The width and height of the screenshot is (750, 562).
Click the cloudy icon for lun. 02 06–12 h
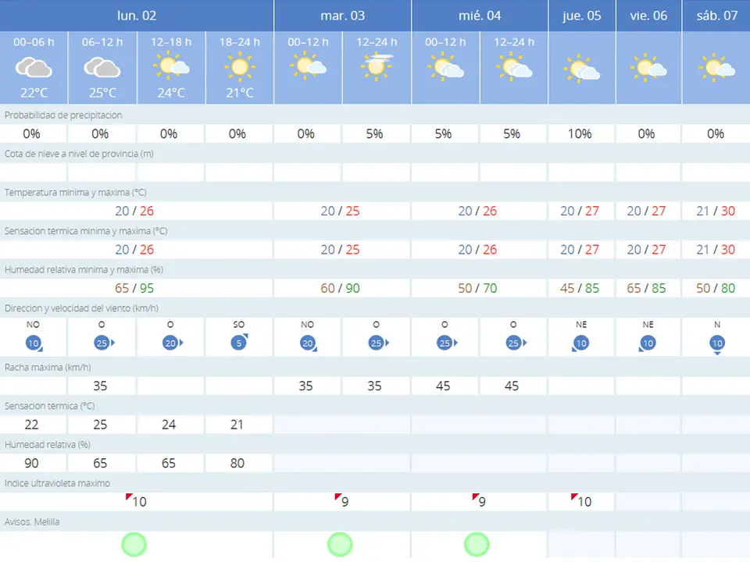tap(102, 67)
